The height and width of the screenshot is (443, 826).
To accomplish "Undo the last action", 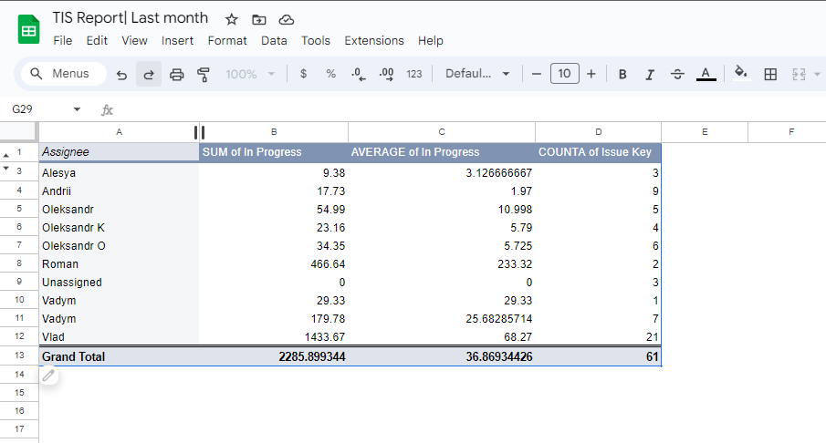I will point(121,74).
